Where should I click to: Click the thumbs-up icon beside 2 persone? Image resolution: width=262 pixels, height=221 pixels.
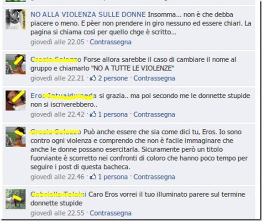(93, 78)
